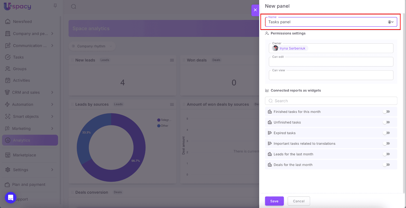This screenshot has width=406, height=208.
Task: Expand the Settings menu chevron
Action: coord(52,170)
